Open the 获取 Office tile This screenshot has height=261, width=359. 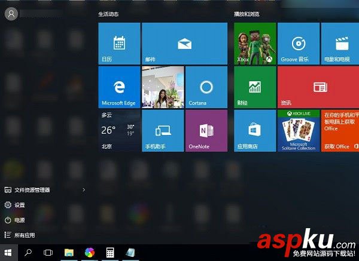pos(340,131)
